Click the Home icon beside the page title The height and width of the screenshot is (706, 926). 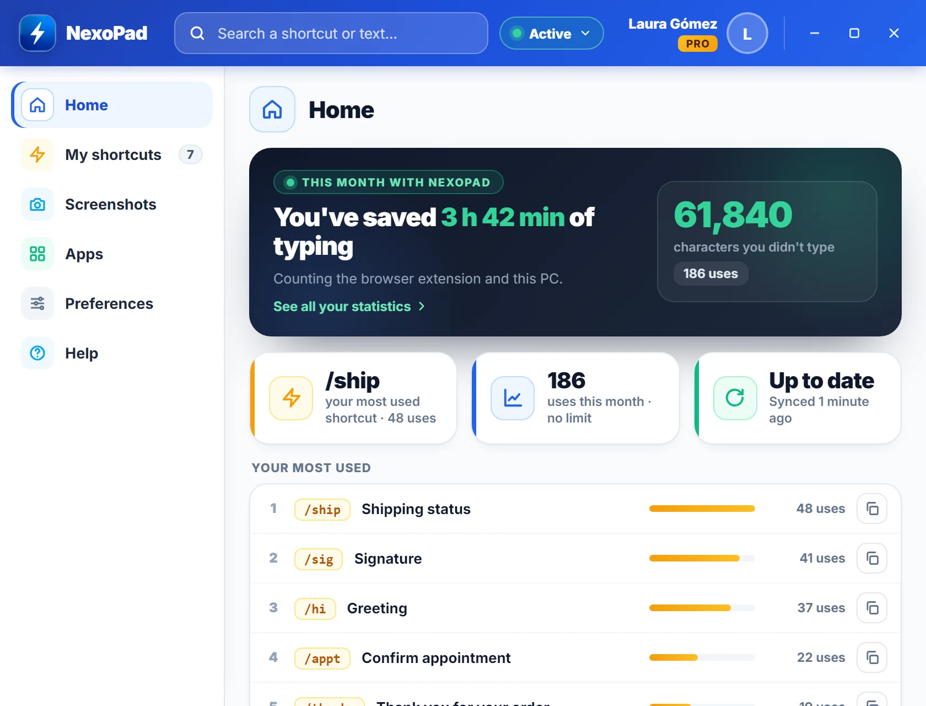(272, 109)
